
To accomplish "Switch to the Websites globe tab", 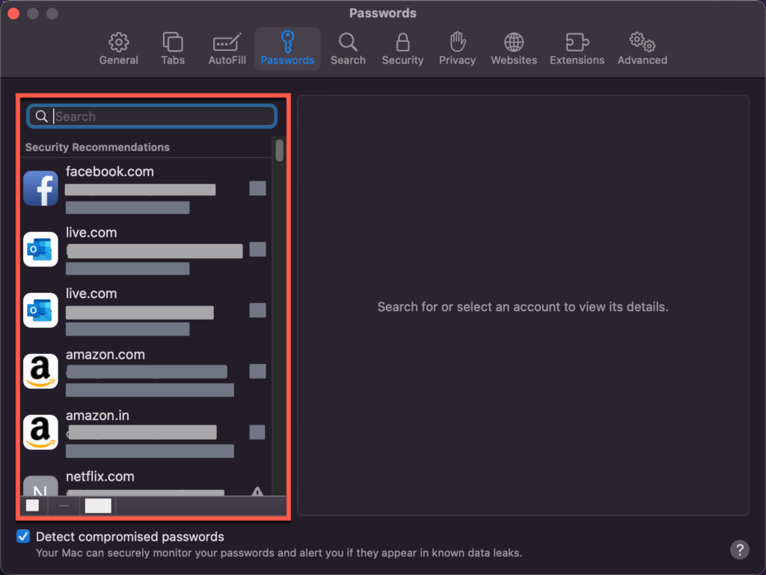I will click(x=514, y=49).
